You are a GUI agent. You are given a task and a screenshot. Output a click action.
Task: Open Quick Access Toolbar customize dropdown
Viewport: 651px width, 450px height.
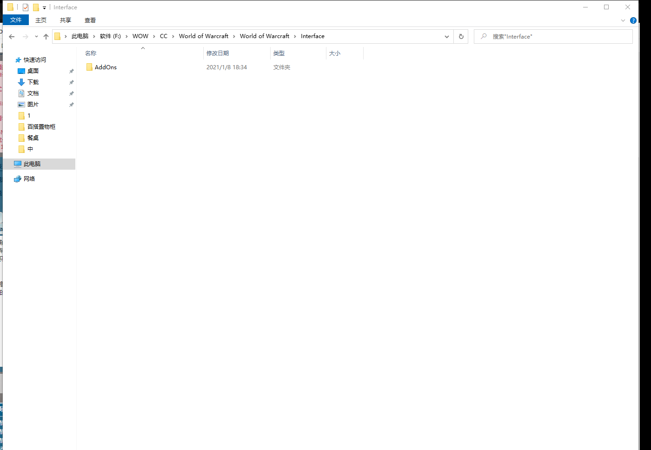(x=44, y=8)
